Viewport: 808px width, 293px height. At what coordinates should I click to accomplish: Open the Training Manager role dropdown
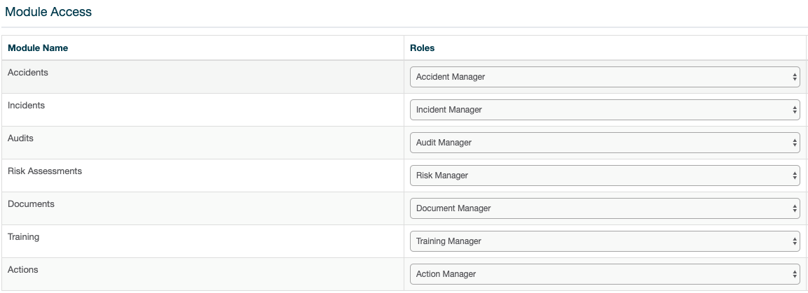tap(605, 241)
